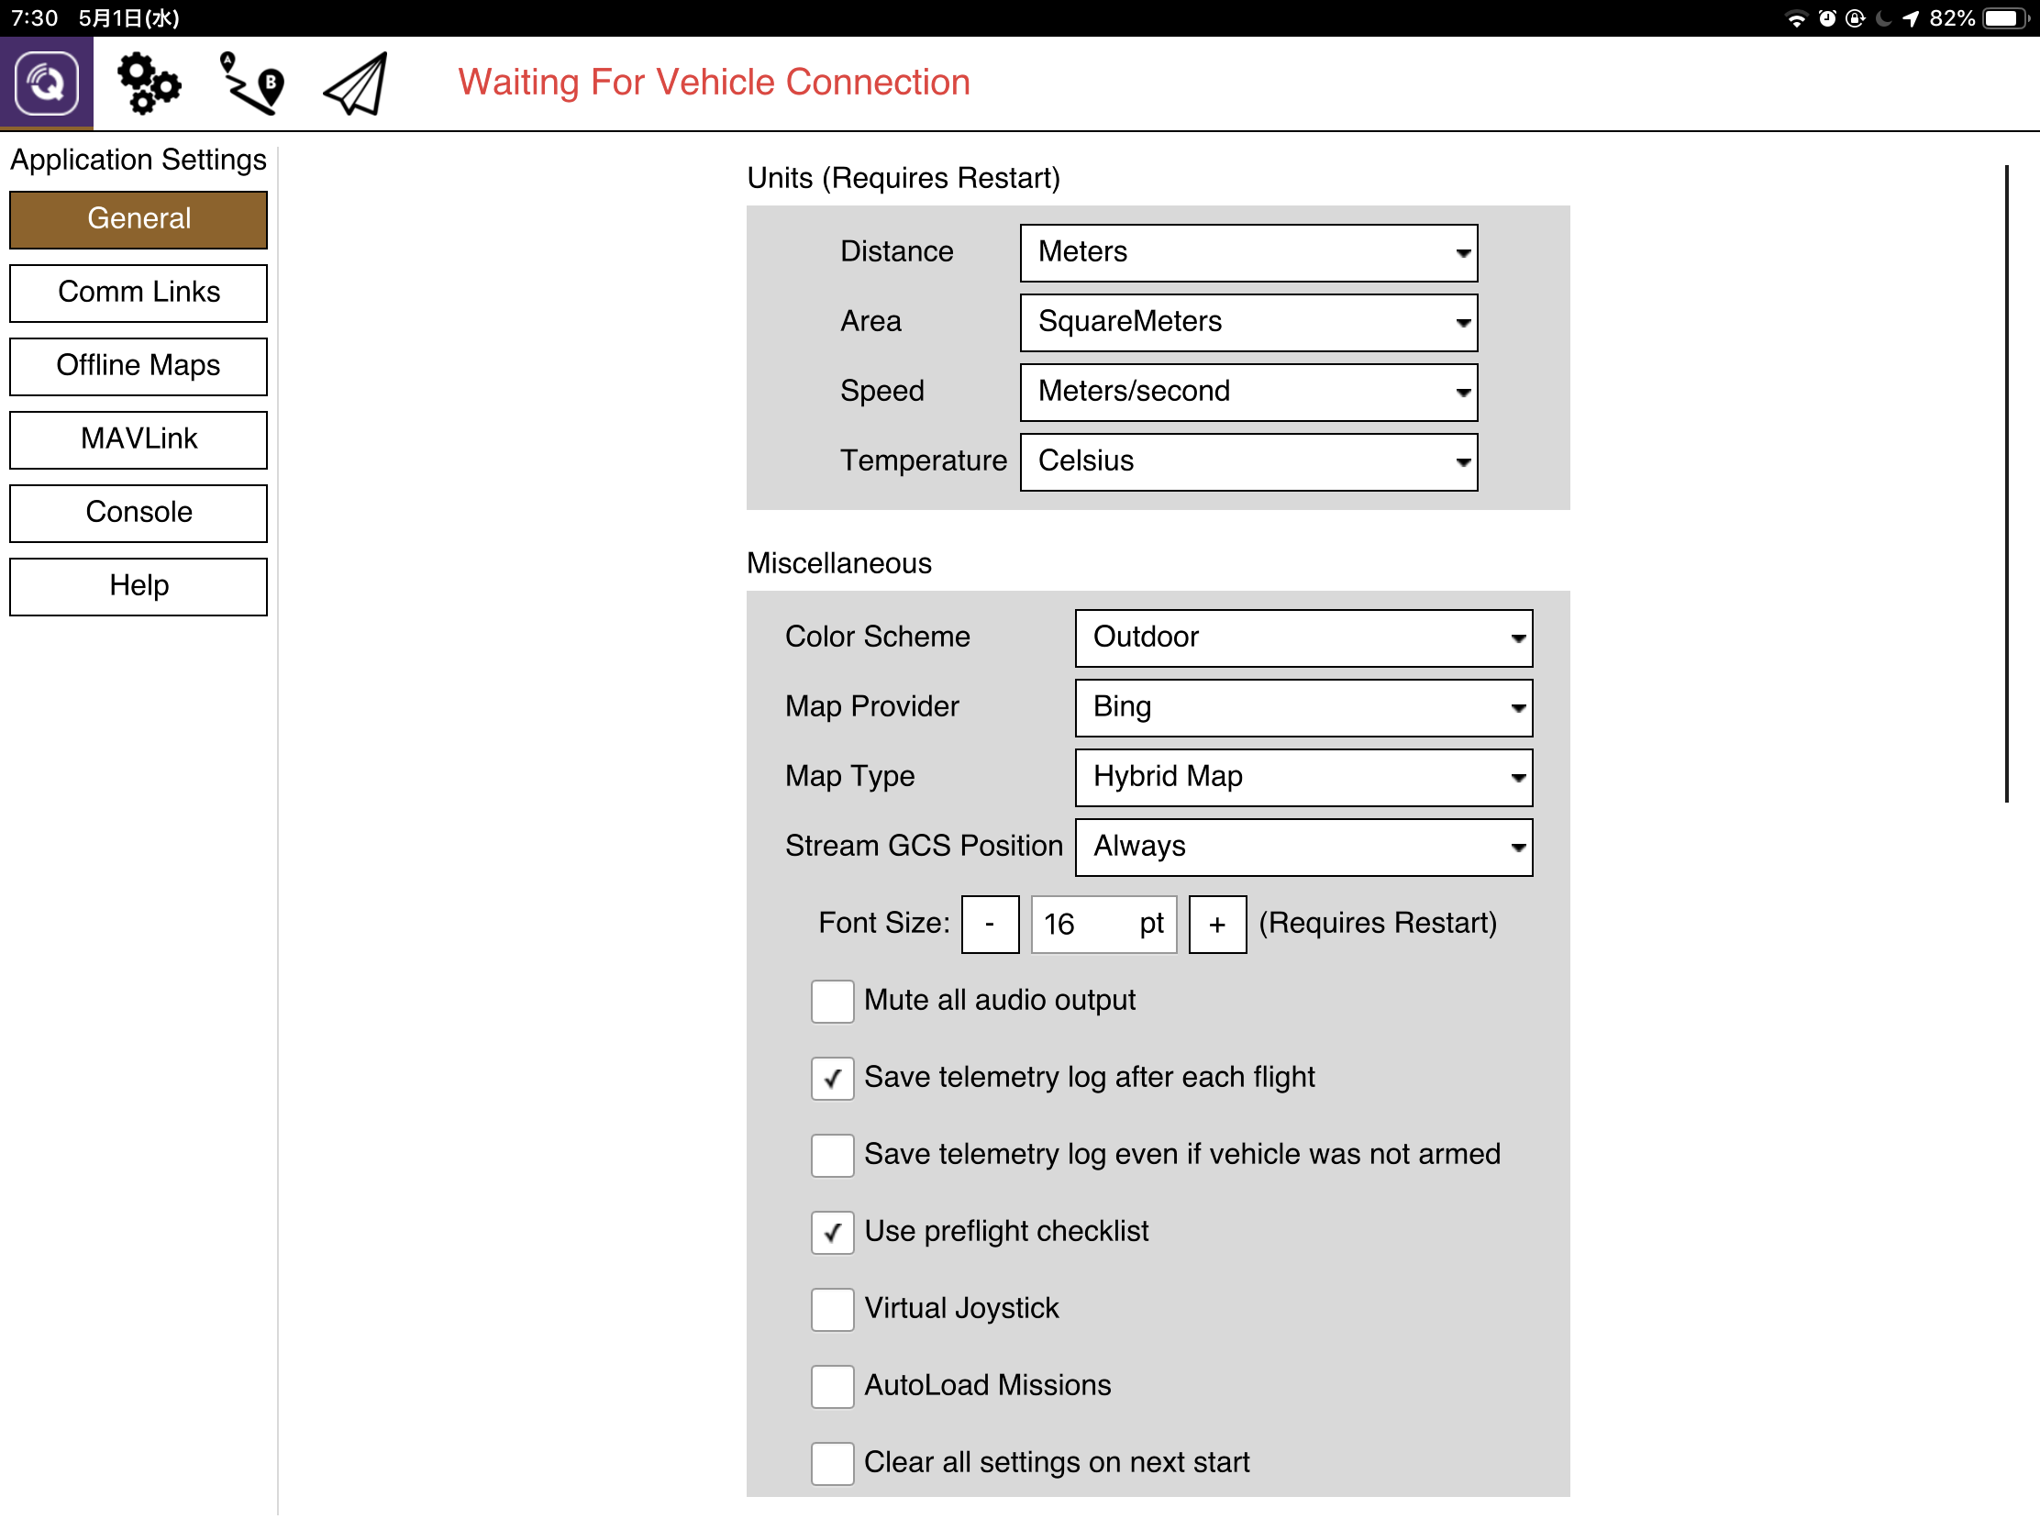
Task: Open the Plan view
Action: (249, 82)
